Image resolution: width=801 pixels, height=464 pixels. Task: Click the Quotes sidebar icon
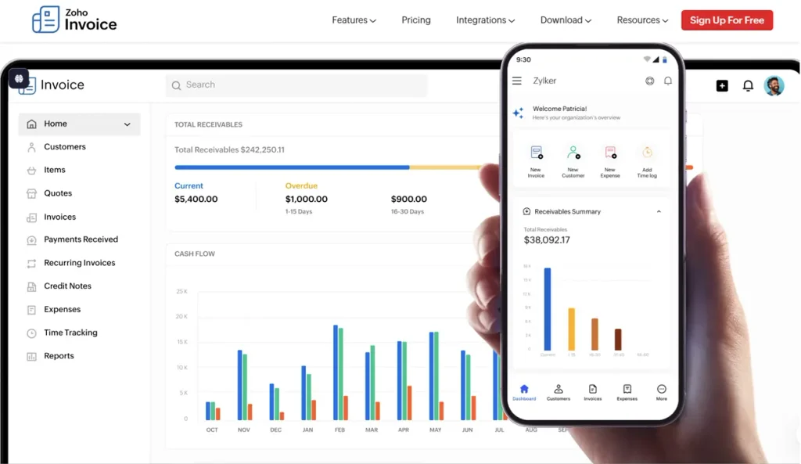pos(31,194)
